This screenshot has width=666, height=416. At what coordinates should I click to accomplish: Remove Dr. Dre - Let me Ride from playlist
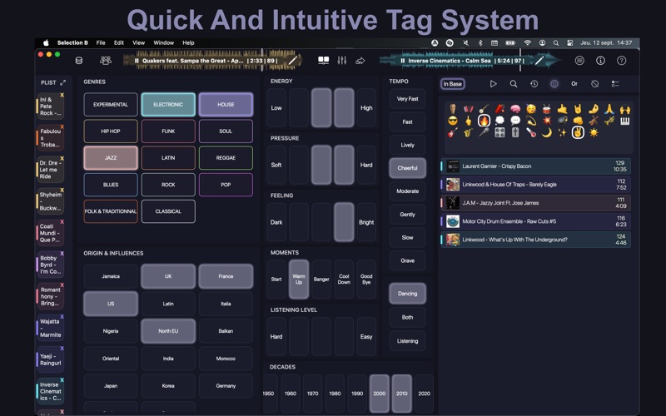(62, 158)
